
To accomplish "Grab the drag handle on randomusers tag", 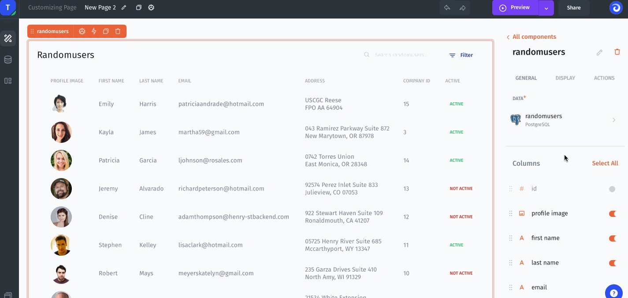I will [32, 31].
